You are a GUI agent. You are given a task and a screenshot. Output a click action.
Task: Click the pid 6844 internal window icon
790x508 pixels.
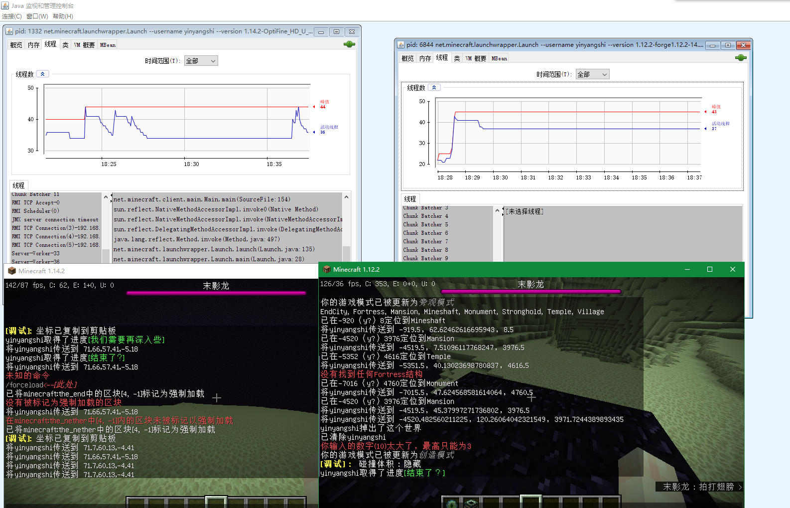pyautogui.click(x=401, y=45)
